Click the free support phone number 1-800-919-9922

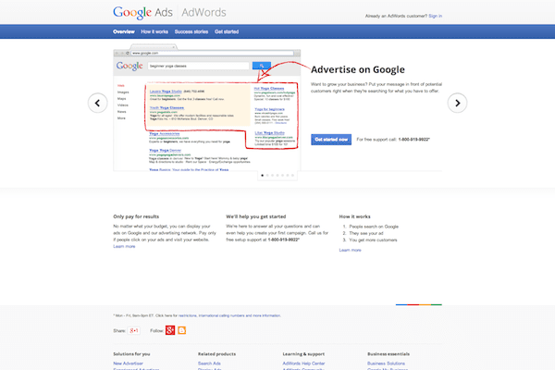(414, 140)
